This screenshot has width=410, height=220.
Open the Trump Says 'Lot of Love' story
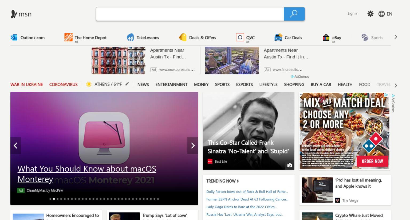164,215
